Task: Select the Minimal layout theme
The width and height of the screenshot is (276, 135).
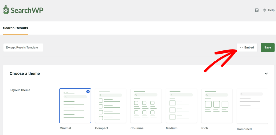Action: coord(75,106)
